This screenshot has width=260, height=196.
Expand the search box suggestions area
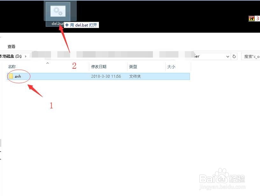click(x=252, y=56)
